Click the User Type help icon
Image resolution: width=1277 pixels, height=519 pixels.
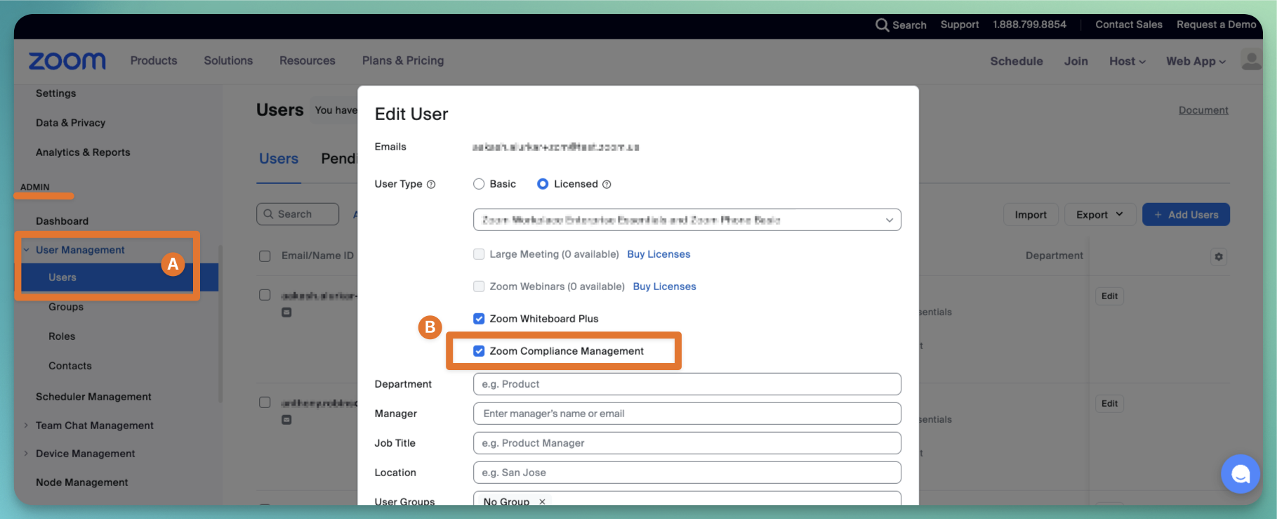click(x=431, y=184)
